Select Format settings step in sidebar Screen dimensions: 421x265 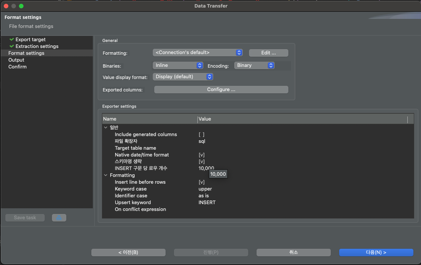pos(47,53)
